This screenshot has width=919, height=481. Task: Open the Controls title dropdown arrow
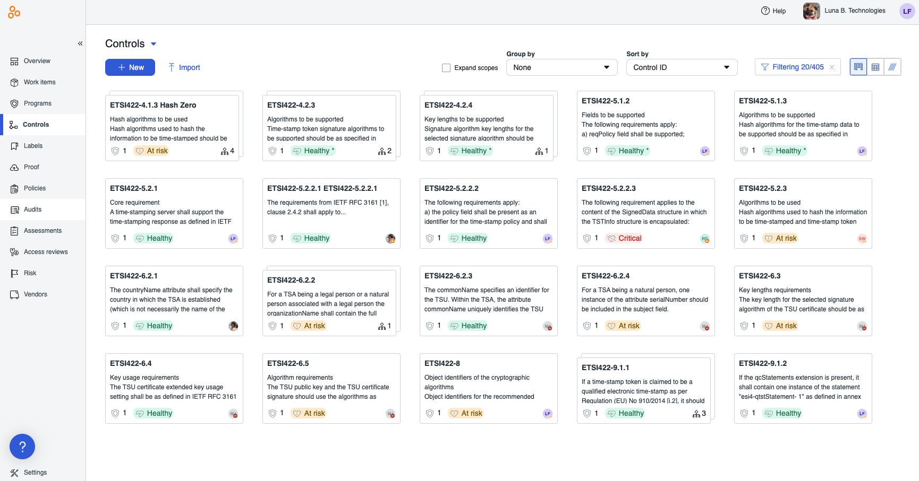tap(154, 44)
